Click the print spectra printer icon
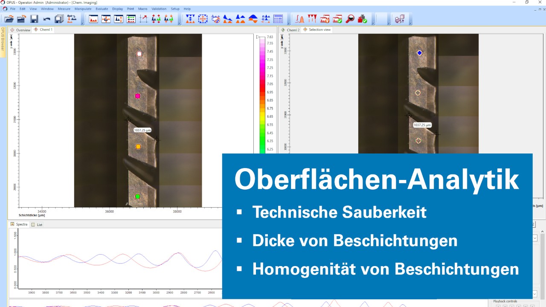Screen dimensions: 546x307 click(x=400, y=19)
